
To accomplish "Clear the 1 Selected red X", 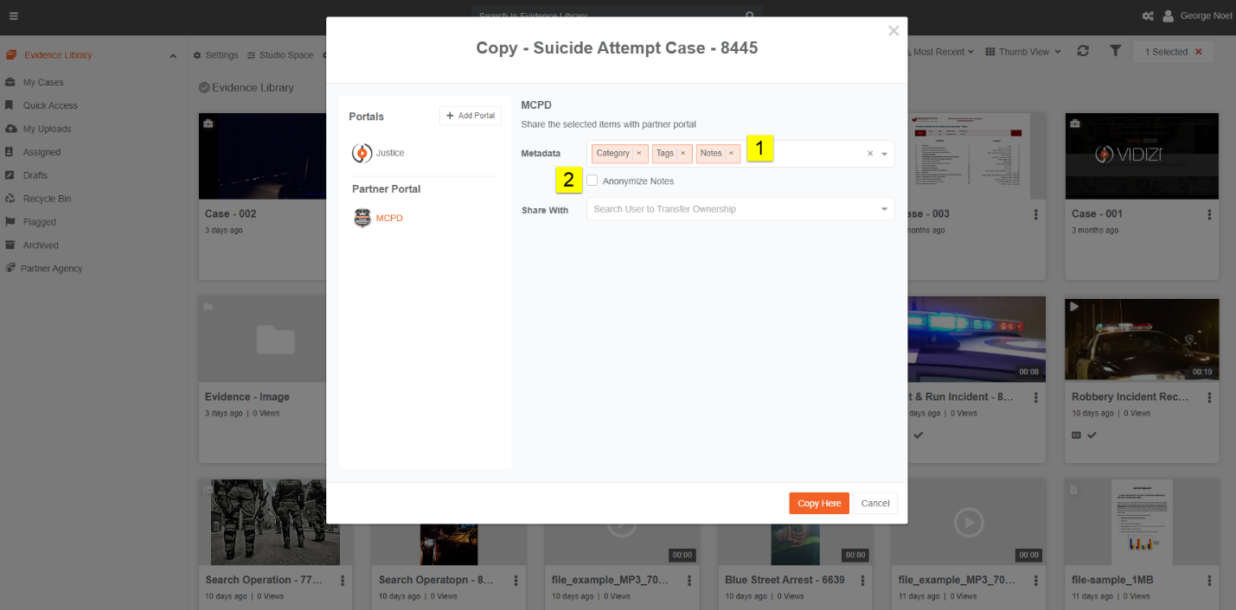I will 1198,52.
